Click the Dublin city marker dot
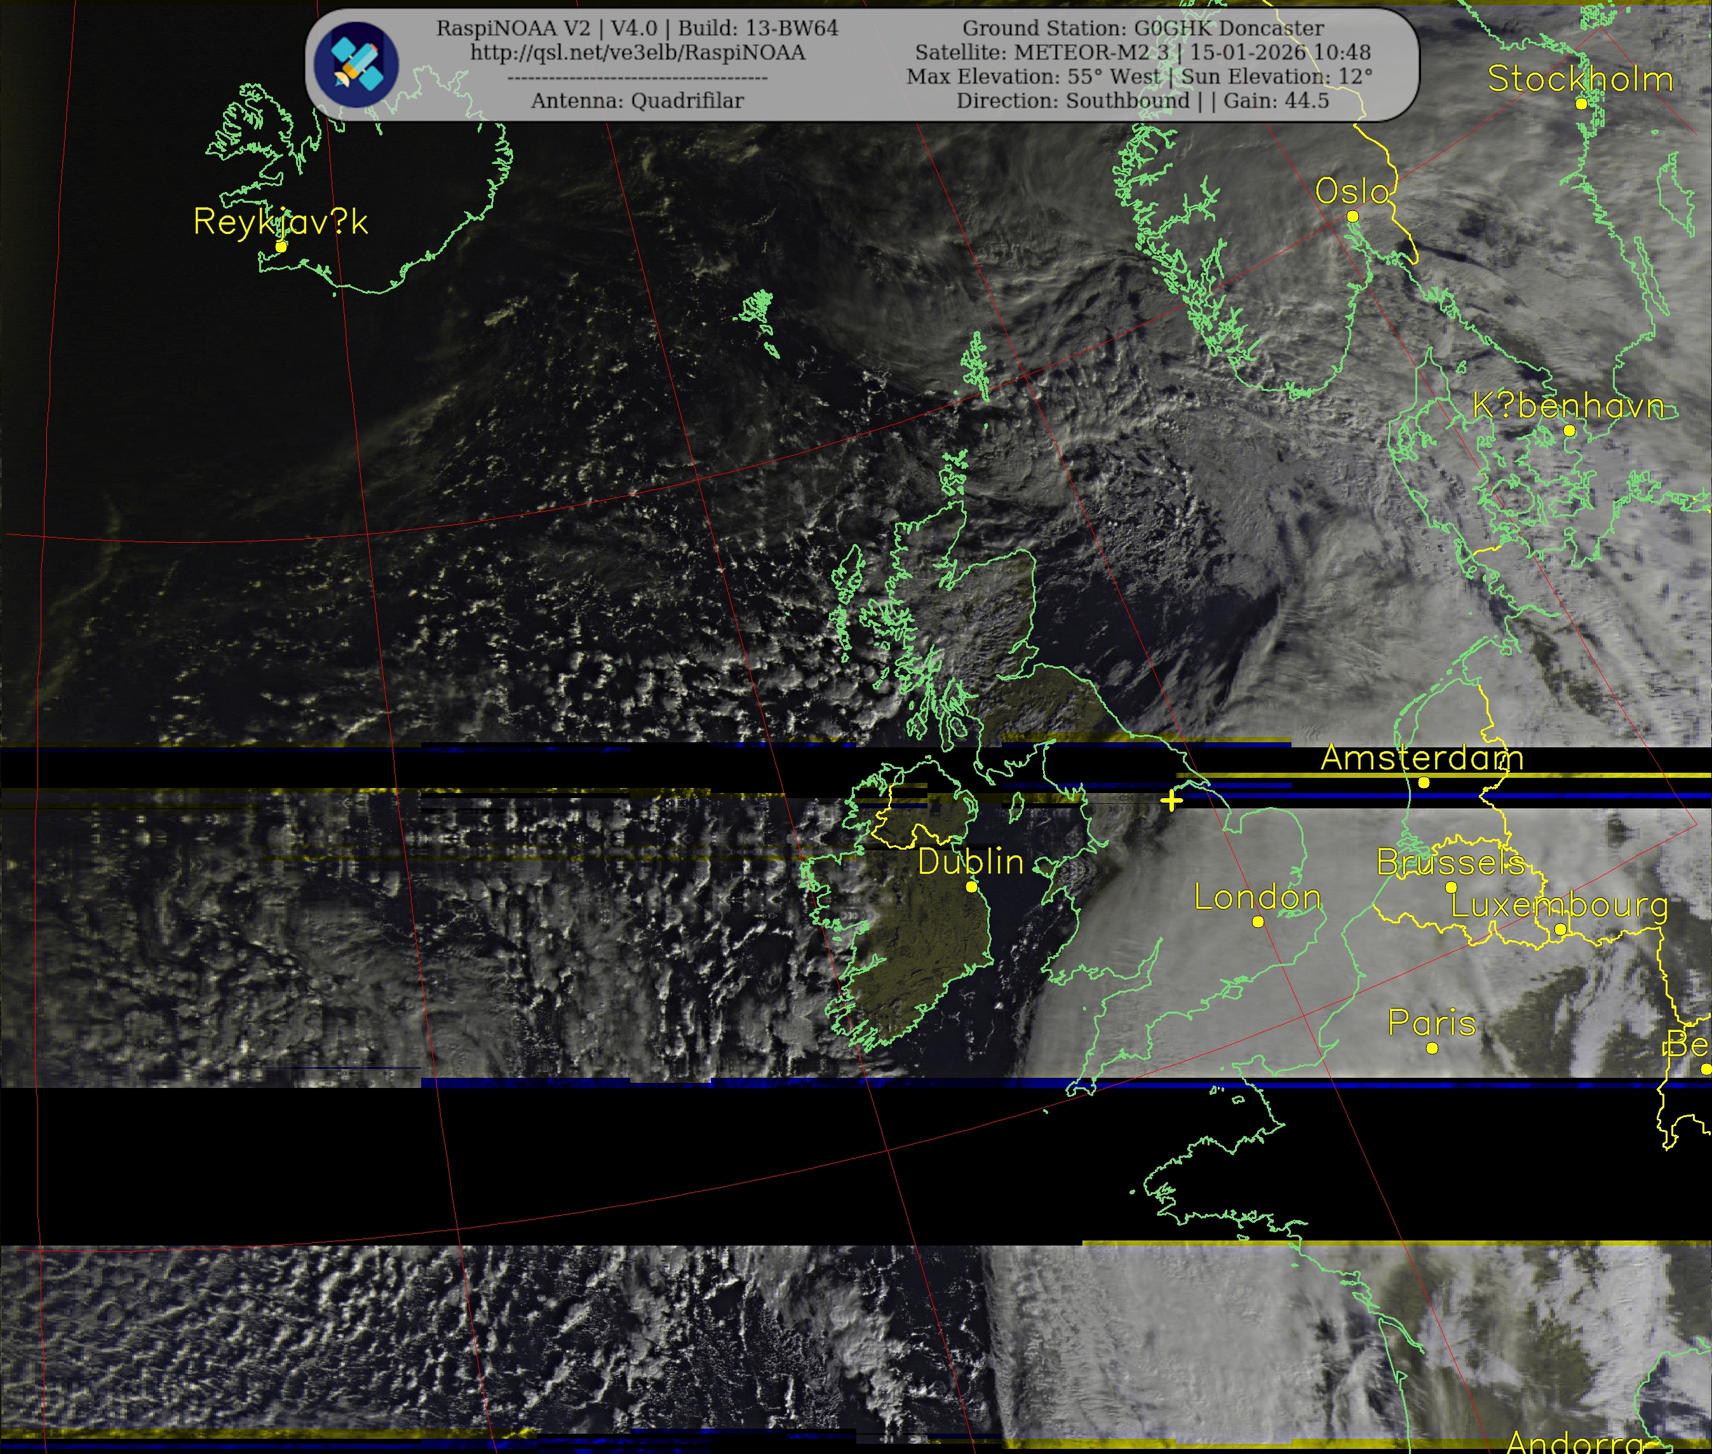The height and width of the screenshot is (1454, 1712). pyautogui.click(x=971, y=887)
